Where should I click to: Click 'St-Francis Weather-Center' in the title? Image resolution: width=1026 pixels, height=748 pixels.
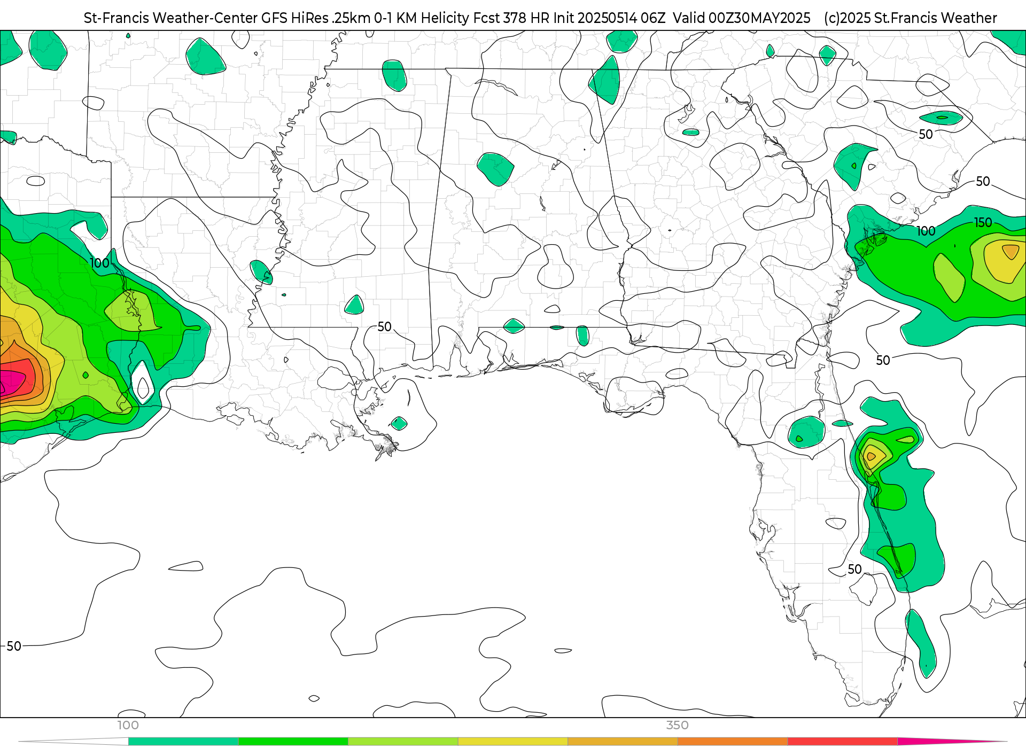click(x=170, y=18)
